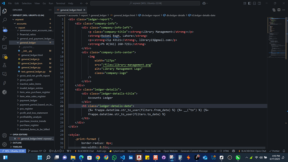The height and width of the screenshot is (162, 288).
Task: Split the editor to the right
Action: coord(279,10)
